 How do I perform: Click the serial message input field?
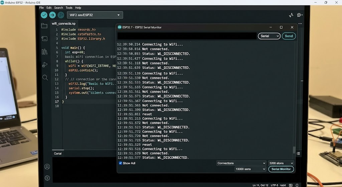point(187,36)
